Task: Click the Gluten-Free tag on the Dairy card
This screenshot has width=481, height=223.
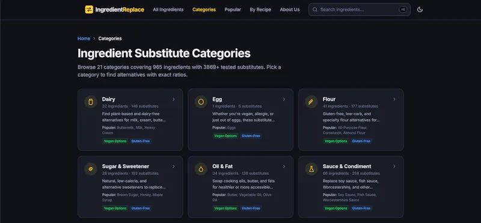Action: 141,141
